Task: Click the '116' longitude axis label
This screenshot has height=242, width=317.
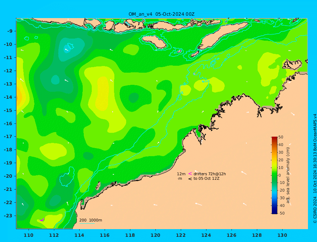Action: [105, 235]
